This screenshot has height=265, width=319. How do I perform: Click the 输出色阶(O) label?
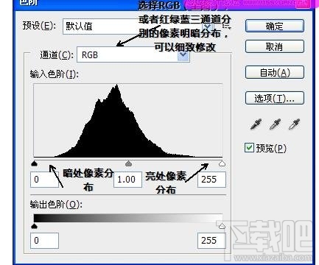pos(56,205)
